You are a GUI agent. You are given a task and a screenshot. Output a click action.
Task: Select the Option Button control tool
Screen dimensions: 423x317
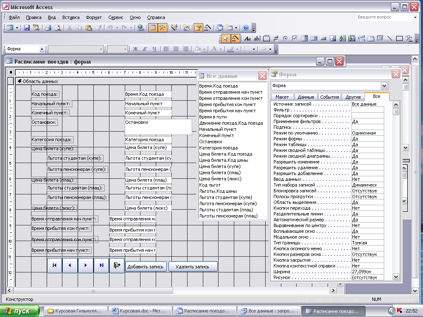pos(285,38)
